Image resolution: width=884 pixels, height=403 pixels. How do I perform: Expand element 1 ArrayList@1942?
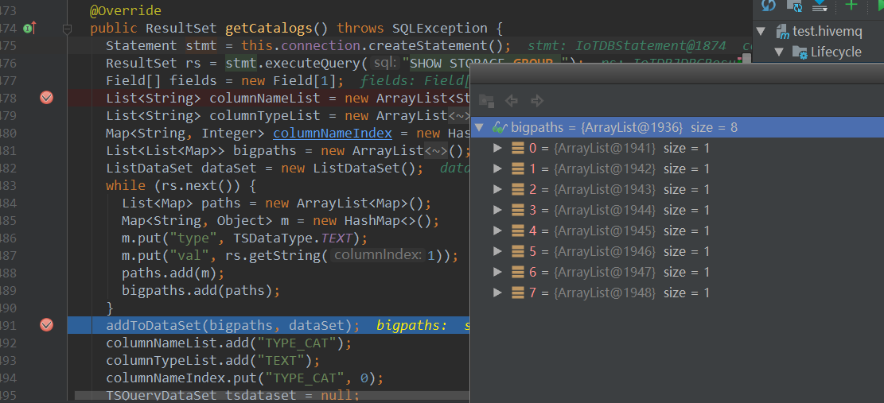click(497, 169)
